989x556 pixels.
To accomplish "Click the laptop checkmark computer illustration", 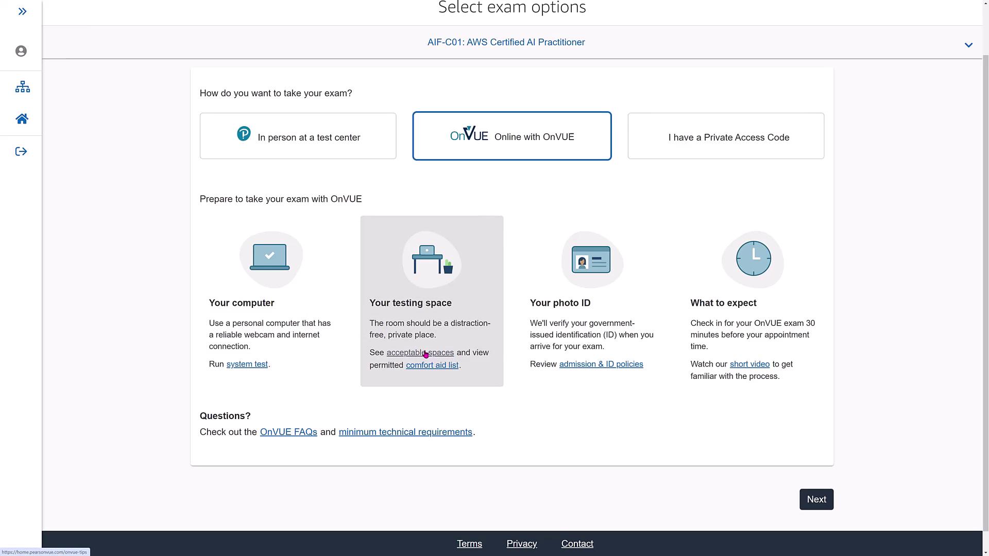I will pyautogui.click(x=270, y=258).
